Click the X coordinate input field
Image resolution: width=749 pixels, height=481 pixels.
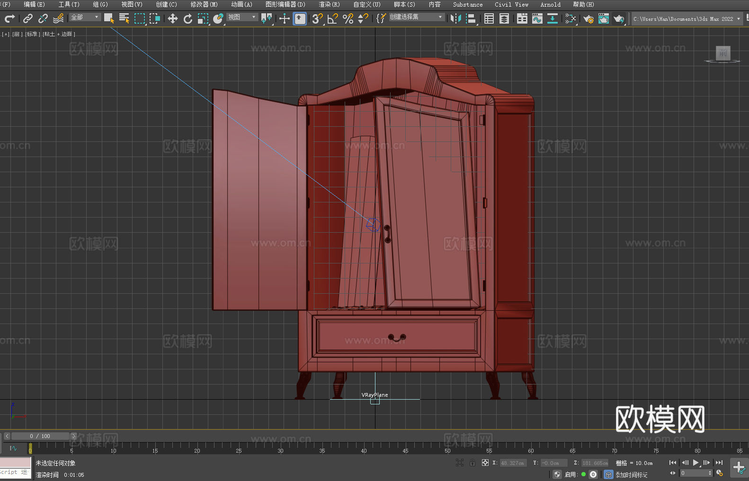coord(513,463)
